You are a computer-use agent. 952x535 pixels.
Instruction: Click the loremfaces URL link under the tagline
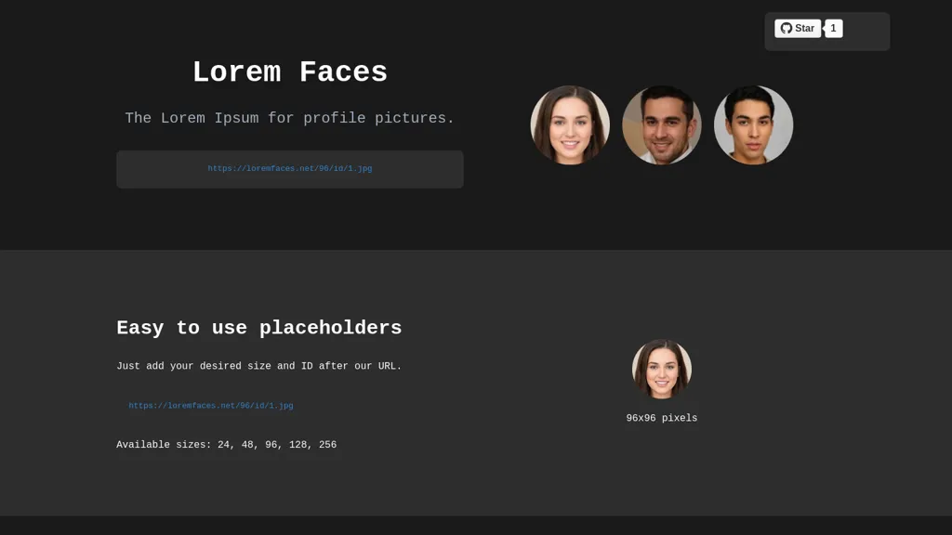[290, 169]
